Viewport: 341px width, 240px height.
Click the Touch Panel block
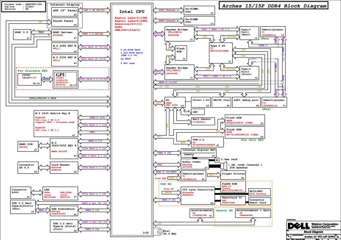click(65, 22)
